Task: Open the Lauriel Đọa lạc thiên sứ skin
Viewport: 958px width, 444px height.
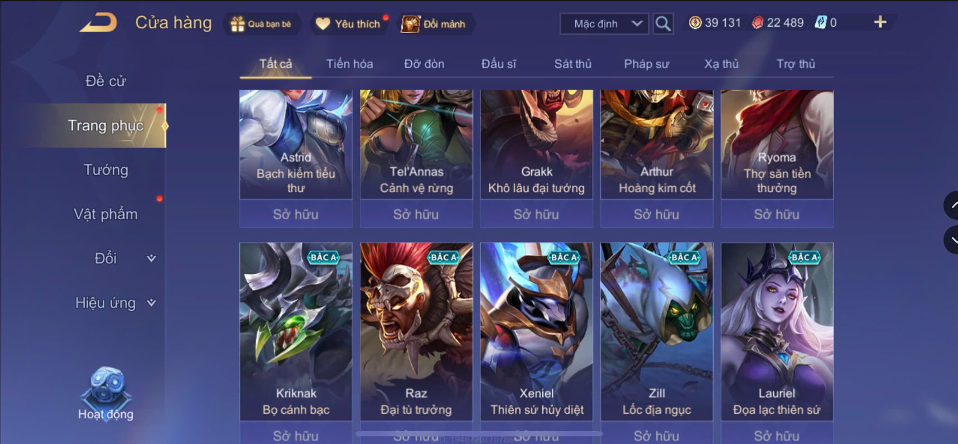Action: pos(777,331)
